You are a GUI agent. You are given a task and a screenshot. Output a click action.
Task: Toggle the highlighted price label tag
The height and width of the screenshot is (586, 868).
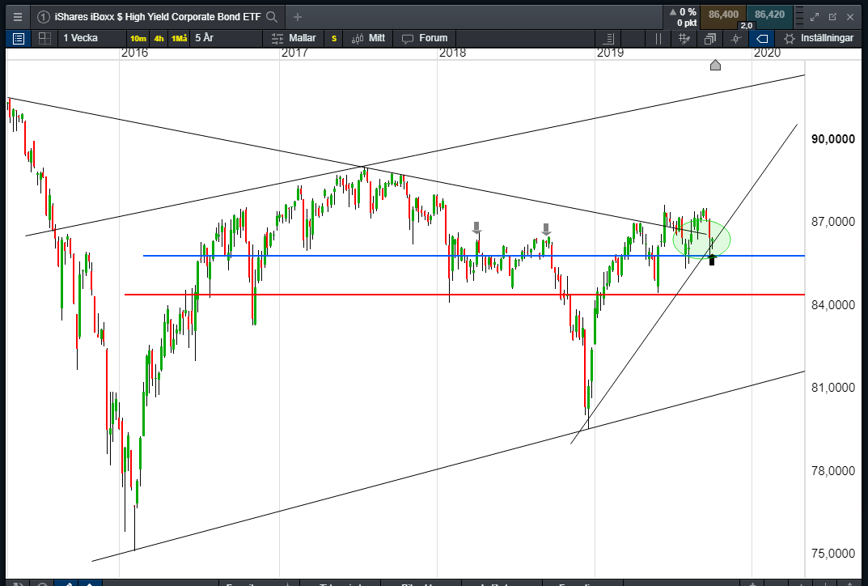(762, 39)
